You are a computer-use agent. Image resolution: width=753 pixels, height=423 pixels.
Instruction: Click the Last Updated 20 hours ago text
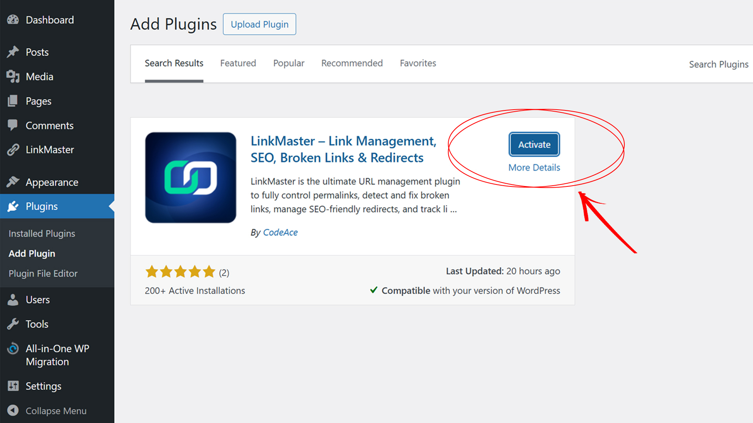[x=503, y=271]
